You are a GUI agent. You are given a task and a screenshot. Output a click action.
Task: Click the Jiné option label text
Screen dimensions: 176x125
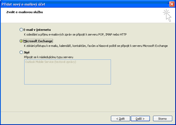[x=27, y=52]
